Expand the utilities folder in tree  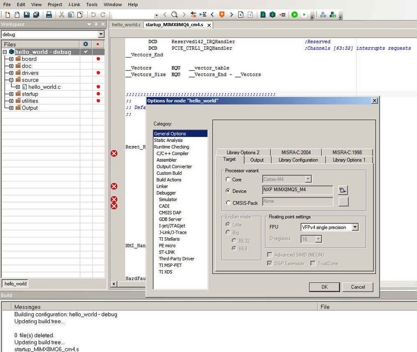pos(11,101)
